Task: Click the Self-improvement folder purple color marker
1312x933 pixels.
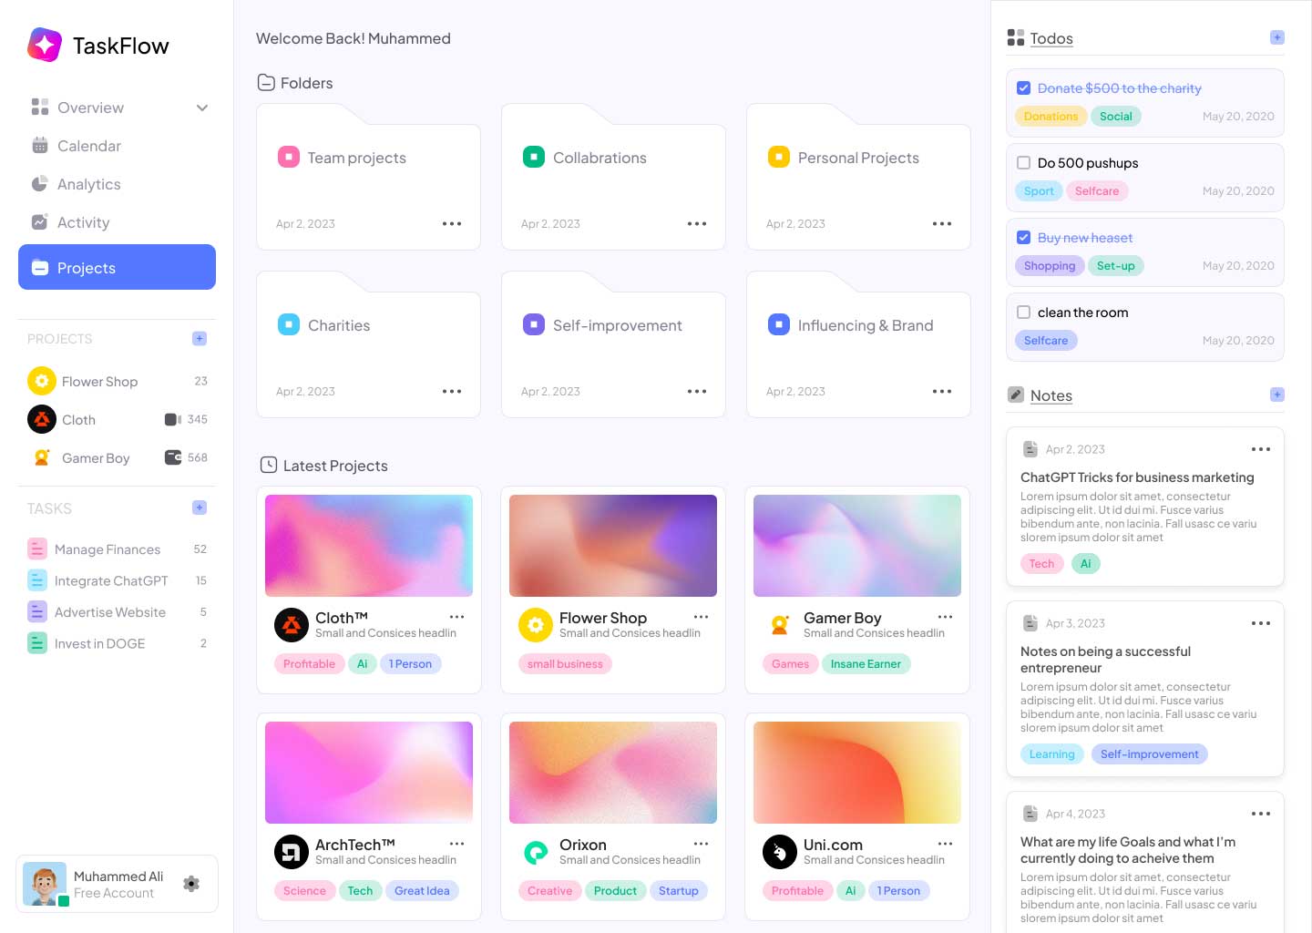Action: click(x=534, y=324)
